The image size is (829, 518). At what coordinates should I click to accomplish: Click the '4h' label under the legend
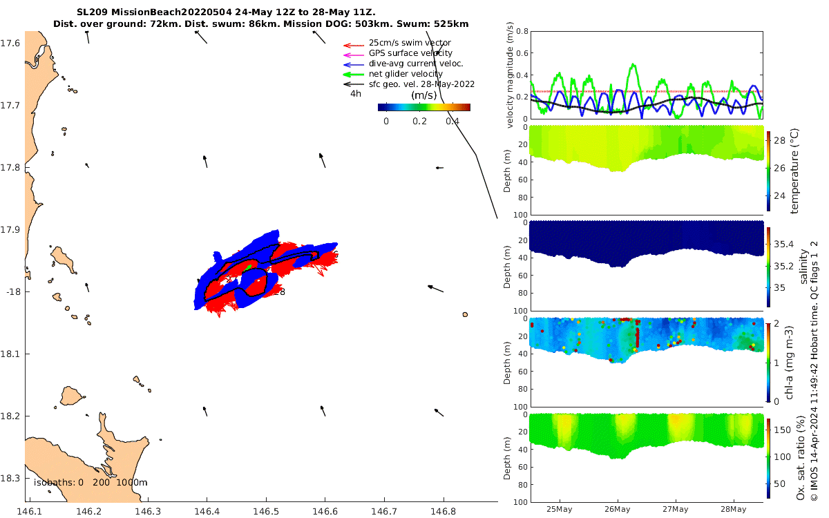[355, 93]
